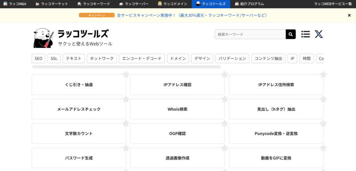Click the search magnifier button
Screen dimensions: 356x171
(x=291, y=34)
